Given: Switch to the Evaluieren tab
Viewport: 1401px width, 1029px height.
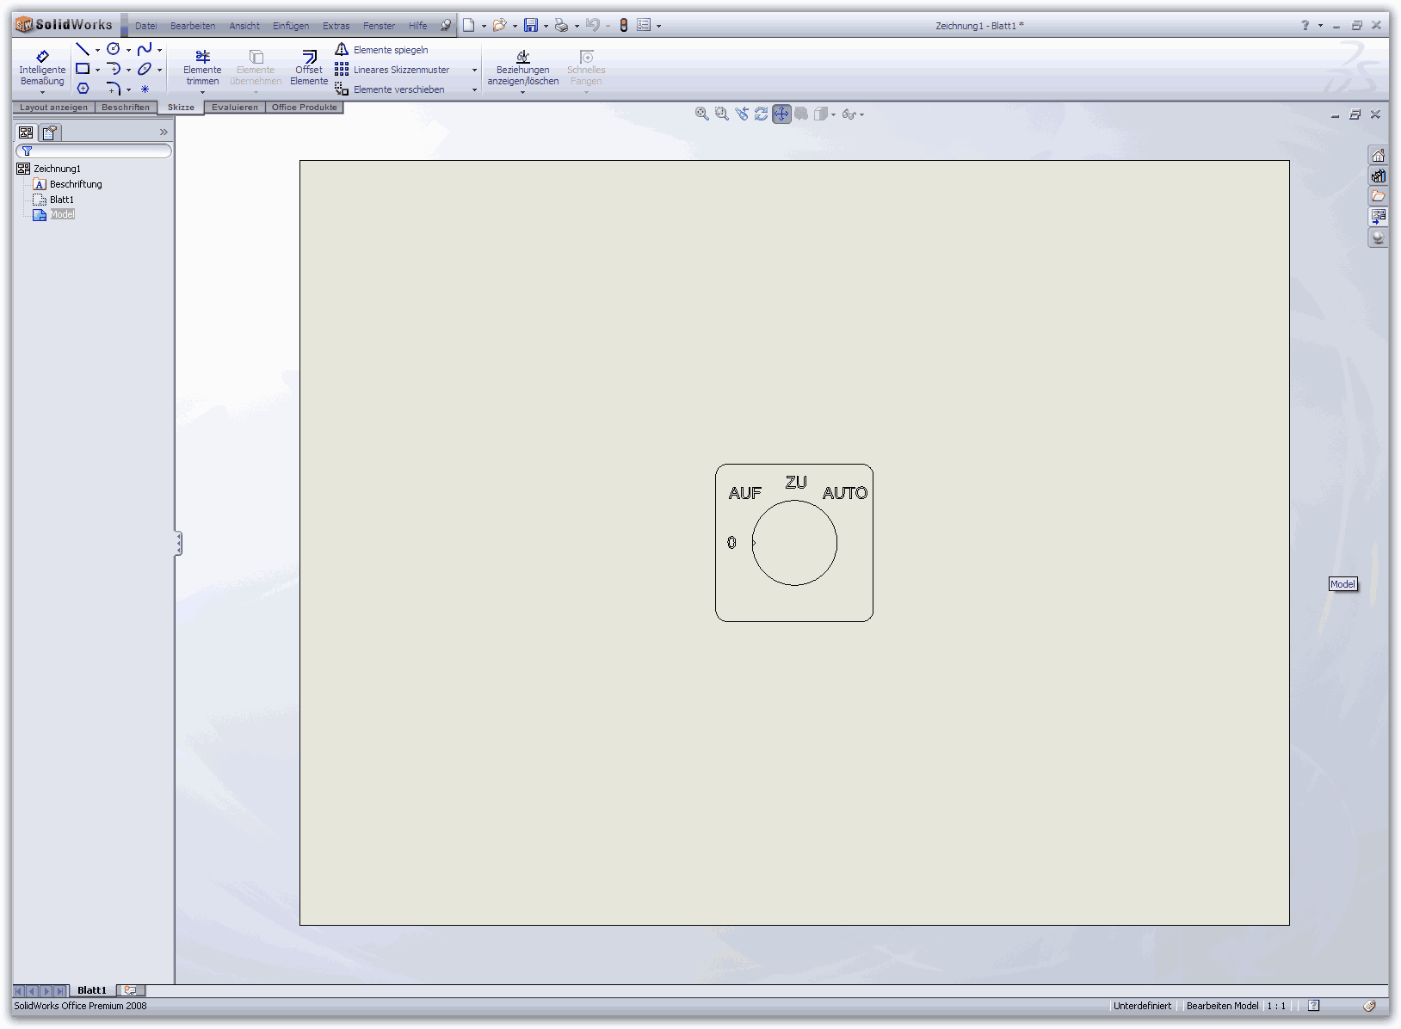Looking at the screenshot, I should (235, 108).
